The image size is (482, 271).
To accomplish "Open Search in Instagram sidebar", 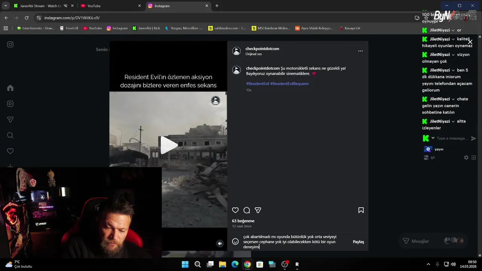I will 10,135.
